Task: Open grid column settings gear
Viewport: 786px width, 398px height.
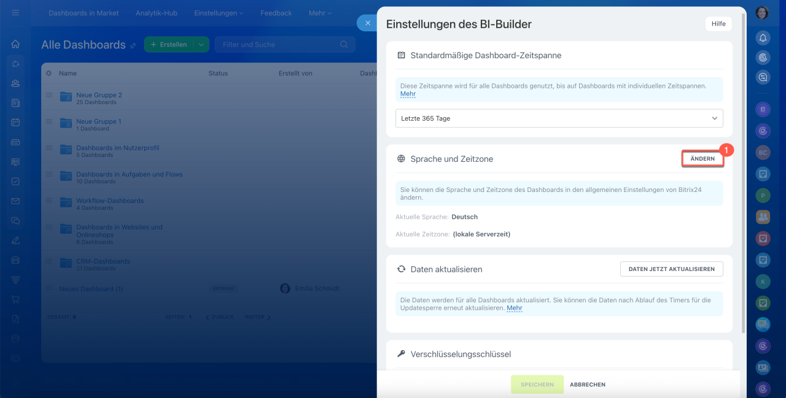Action: click(49, 73)
